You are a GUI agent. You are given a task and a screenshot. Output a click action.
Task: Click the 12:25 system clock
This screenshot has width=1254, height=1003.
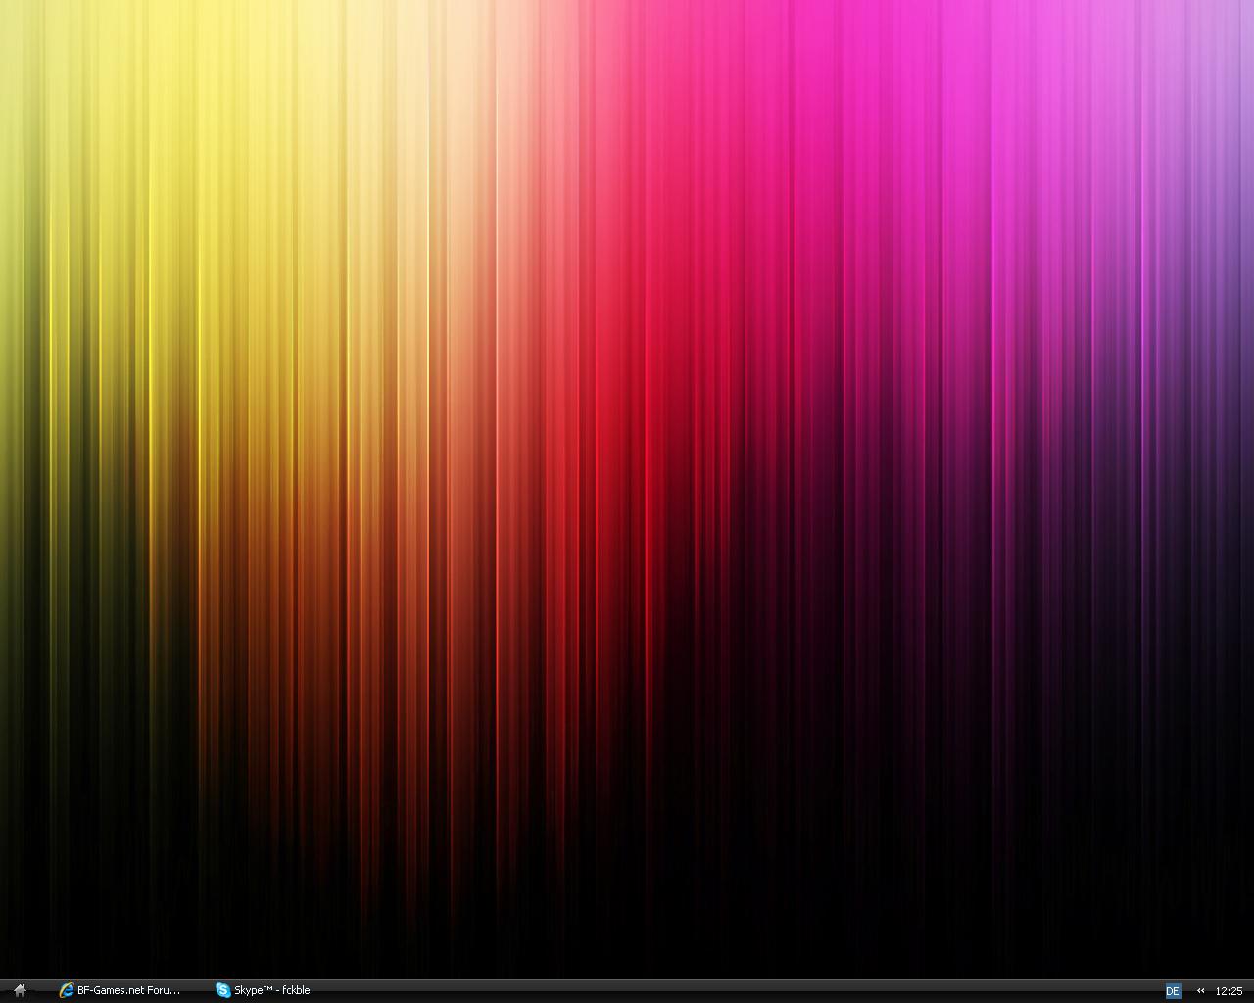[1229, 991]
